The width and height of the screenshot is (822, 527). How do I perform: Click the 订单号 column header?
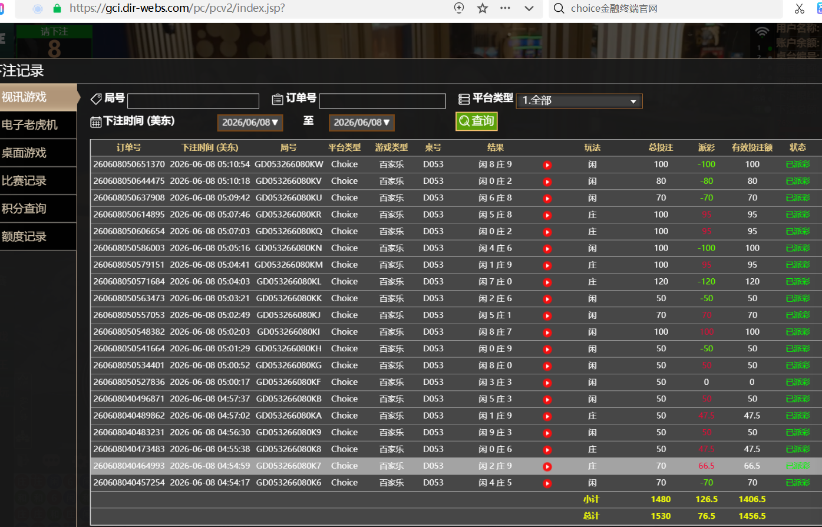[x=128, y=148]
